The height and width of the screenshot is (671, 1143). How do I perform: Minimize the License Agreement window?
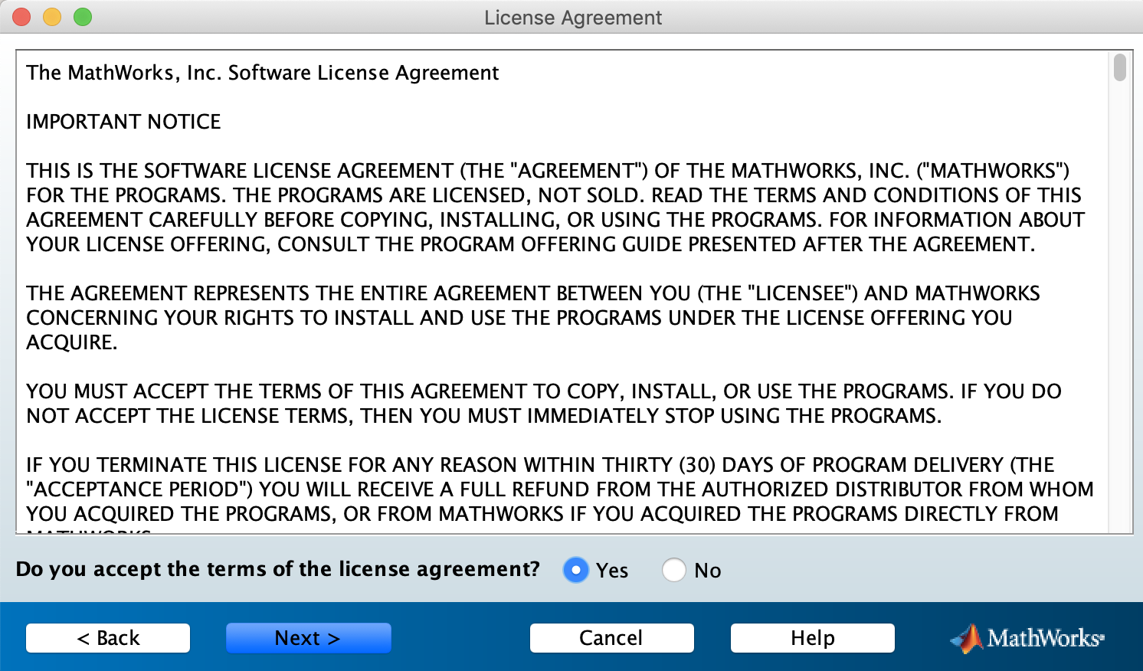tap(52, 17)
